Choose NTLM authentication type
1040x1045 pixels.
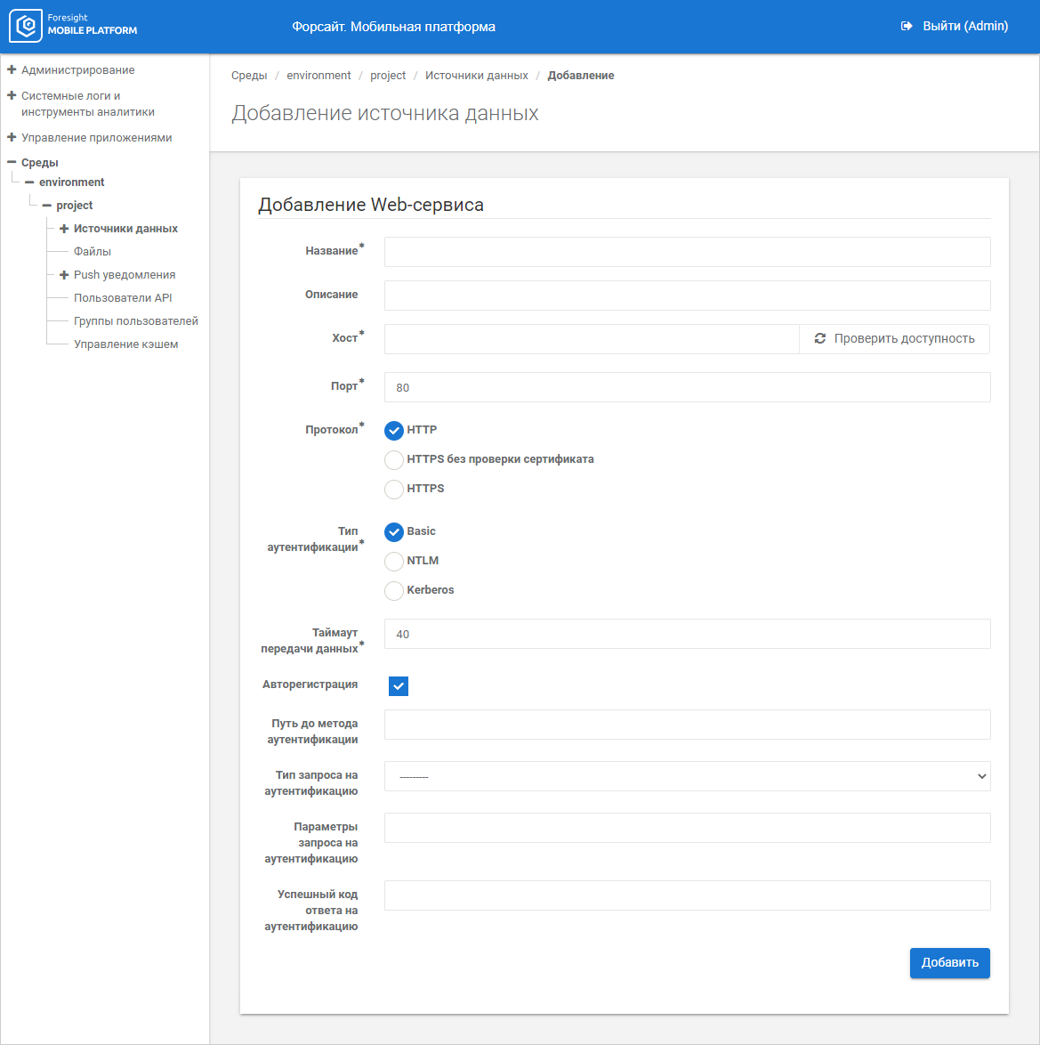pos(394,562)
